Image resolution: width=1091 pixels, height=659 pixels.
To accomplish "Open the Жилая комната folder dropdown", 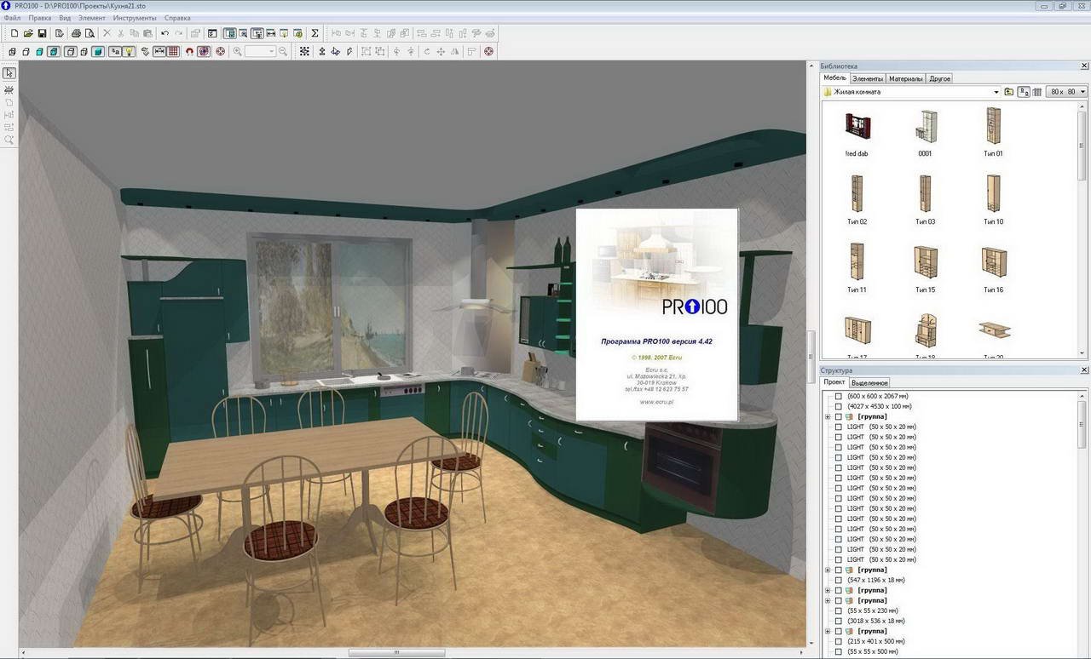I will 996,92.
